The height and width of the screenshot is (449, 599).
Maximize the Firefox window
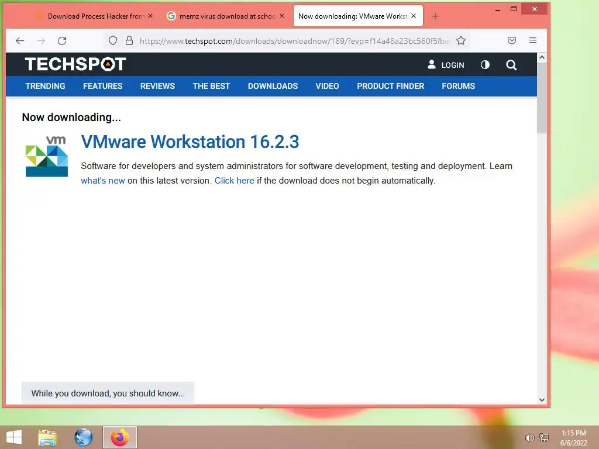pos(514,9)
